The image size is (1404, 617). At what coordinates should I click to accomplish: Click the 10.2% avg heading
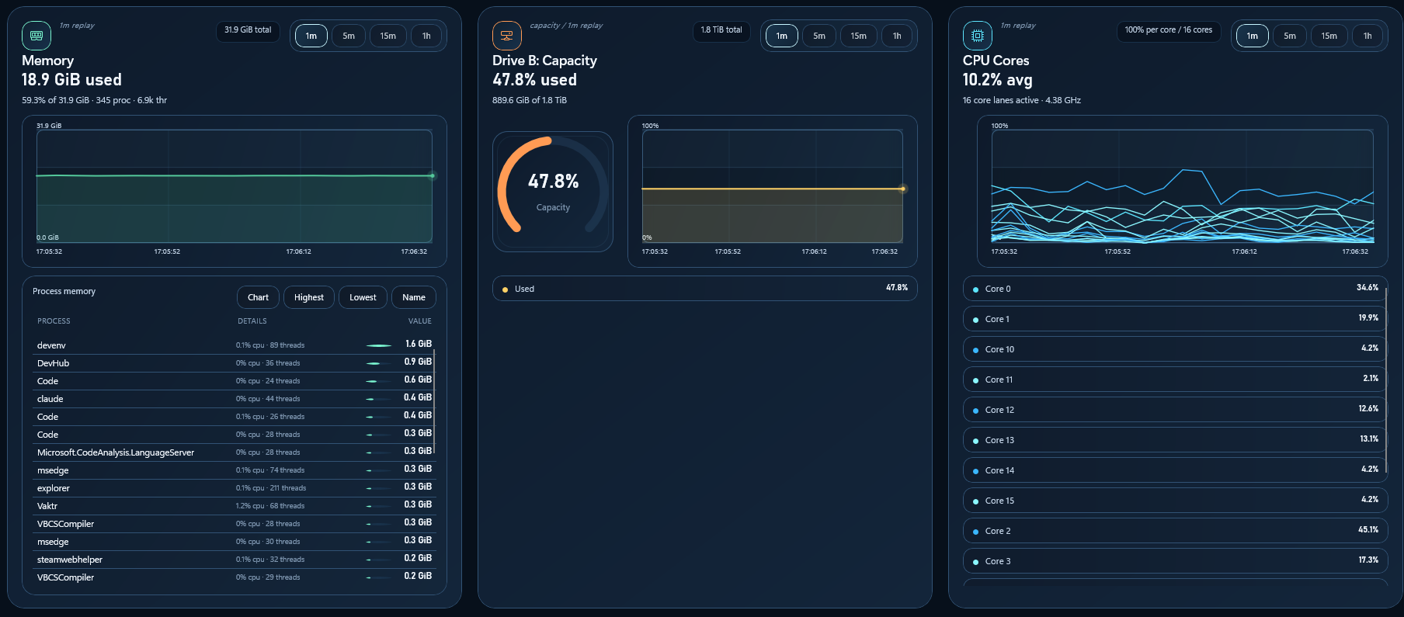click(998, 80)
